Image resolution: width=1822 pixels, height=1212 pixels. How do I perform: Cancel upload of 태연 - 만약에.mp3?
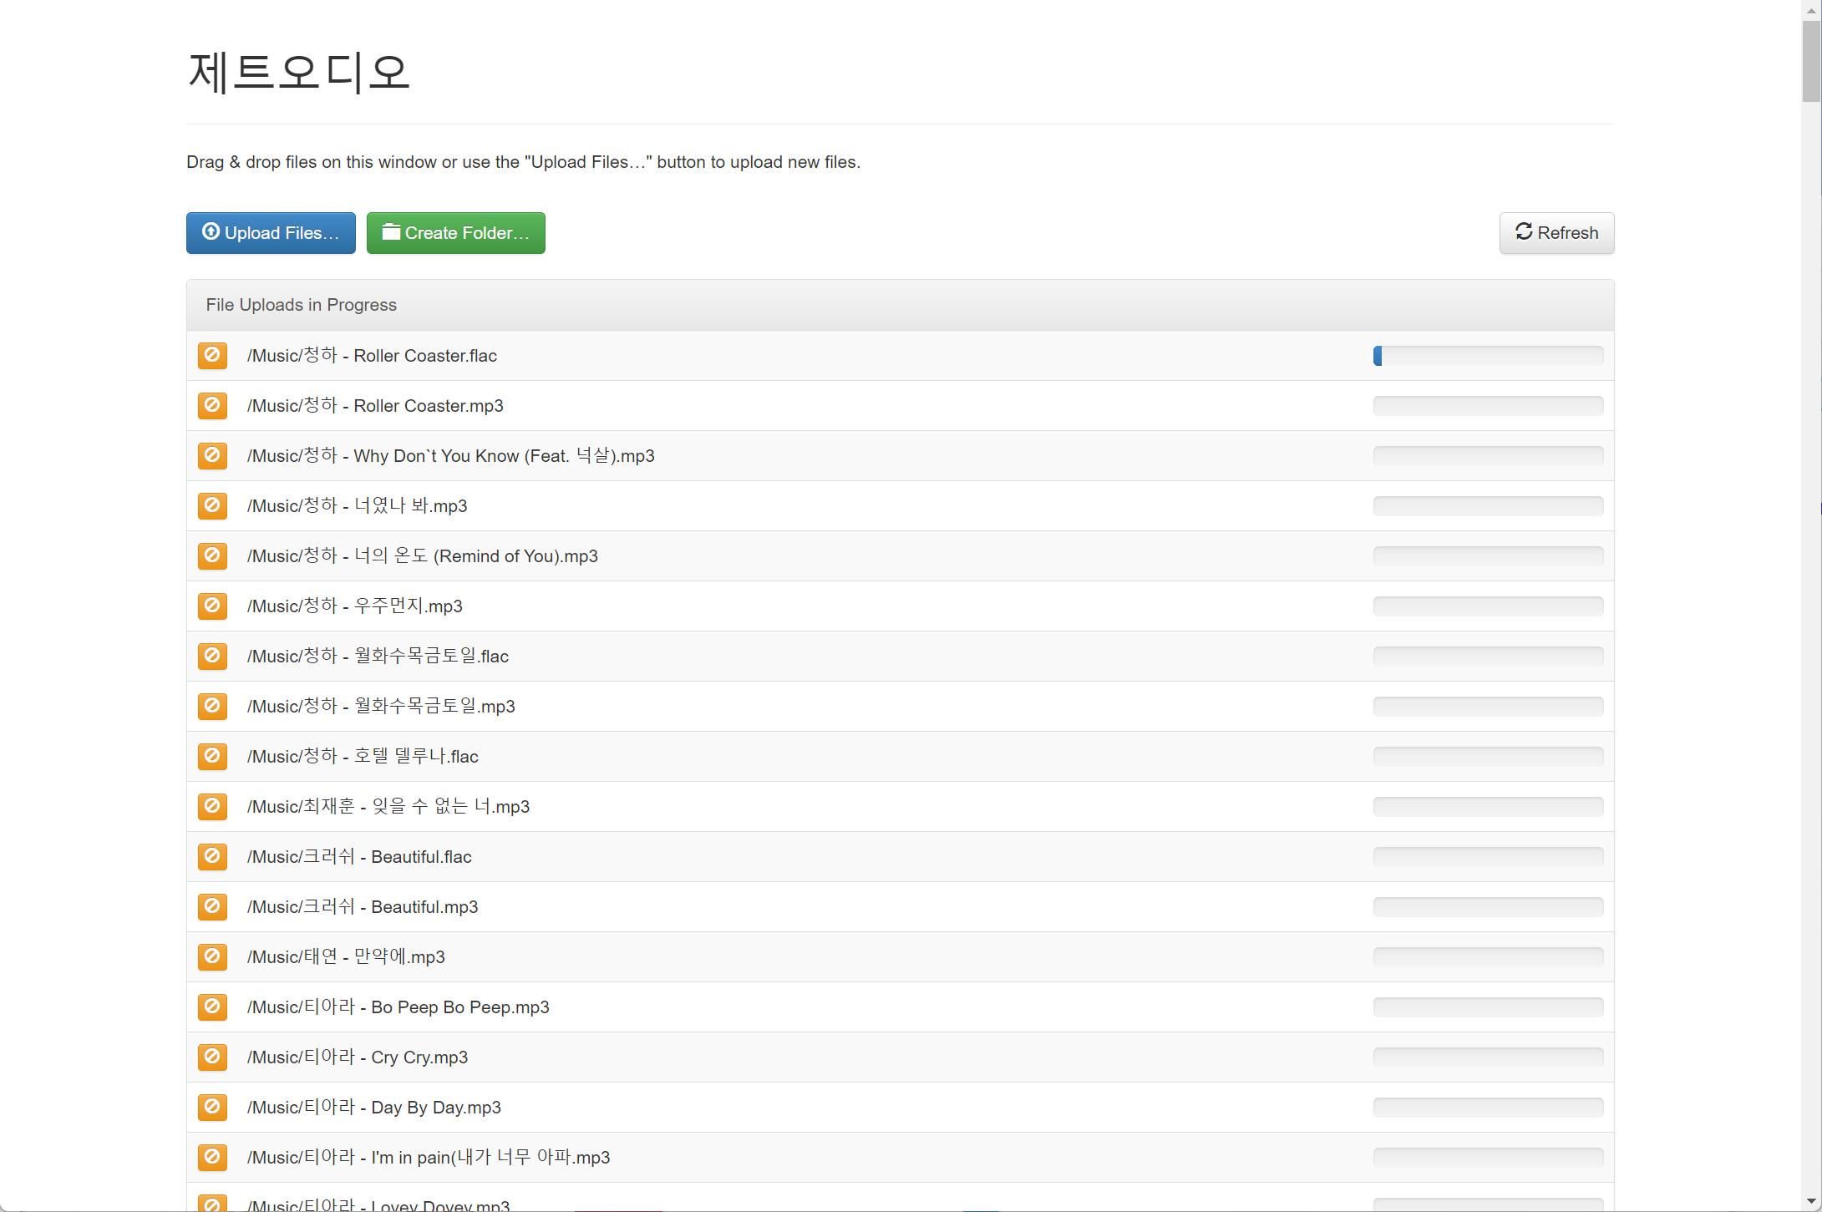212,957
